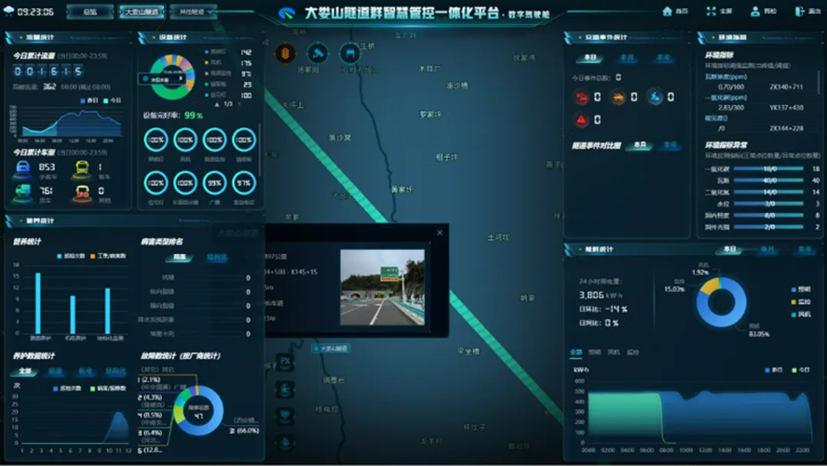Click the blue car icon showing 853
827x466 pixels.
pyautogui.click(x=22, y=169)
